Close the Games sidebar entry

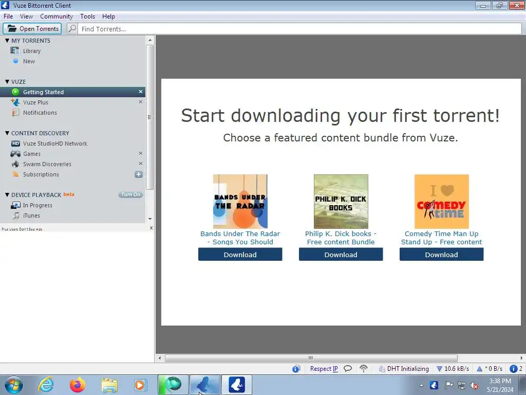click(141, 153)
